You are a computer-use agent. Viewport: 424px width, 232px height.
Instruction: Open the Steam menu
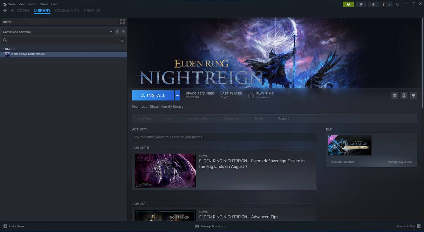[x=12, y=4]
